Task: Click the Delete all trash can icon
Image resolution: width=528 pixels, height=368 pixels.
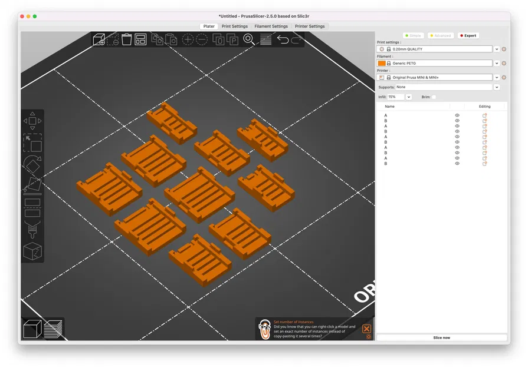Action: pyautogui.click(x=127, y=39)
